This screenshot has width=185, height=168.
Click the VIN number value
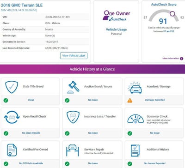click(57, 17)
